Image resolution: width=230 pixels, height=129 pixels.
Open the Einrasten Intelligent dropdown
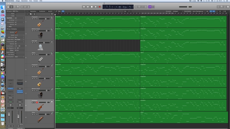[178, 11]
